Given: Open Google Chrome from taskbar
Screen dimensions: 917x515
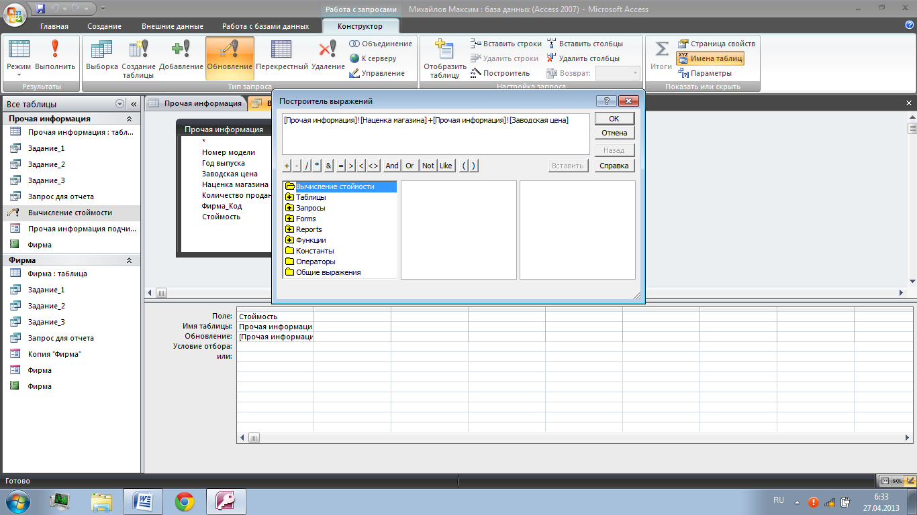Looking at the screenshot, I should [184, 501].
